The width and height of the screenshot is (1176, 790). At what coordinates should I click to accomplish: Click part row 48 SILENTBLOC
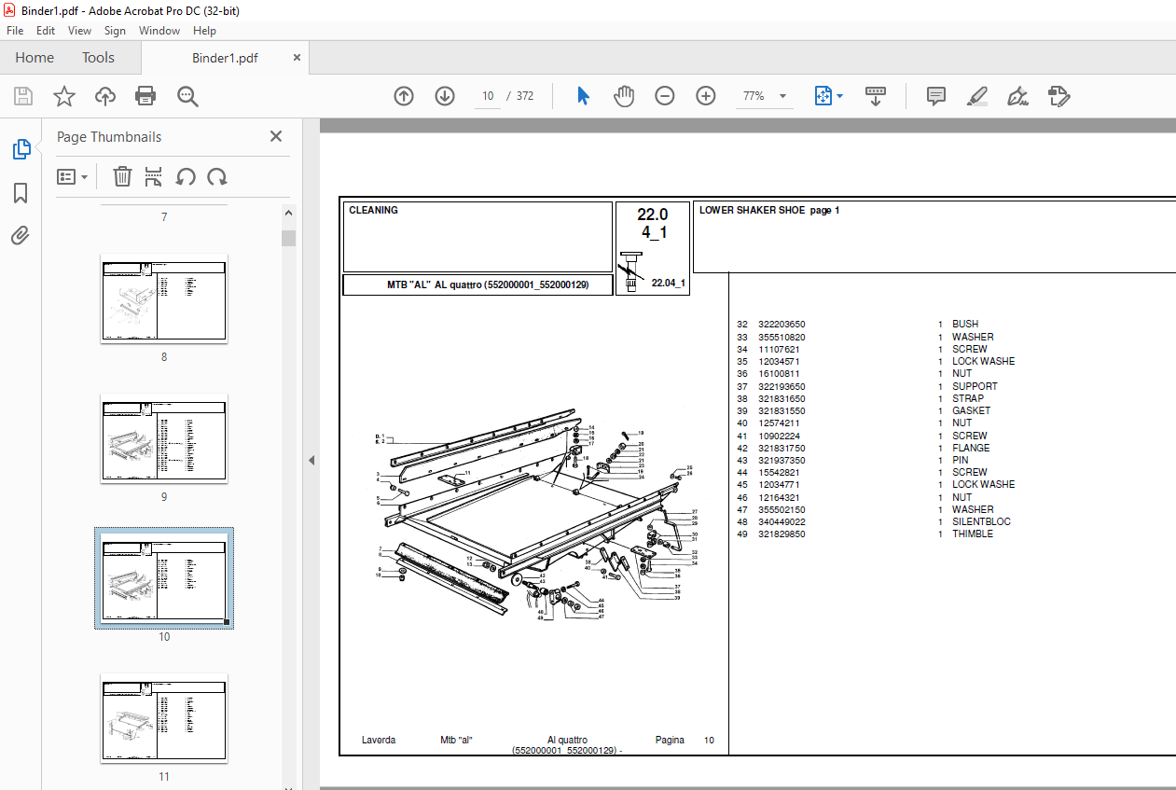pos(874,521)
